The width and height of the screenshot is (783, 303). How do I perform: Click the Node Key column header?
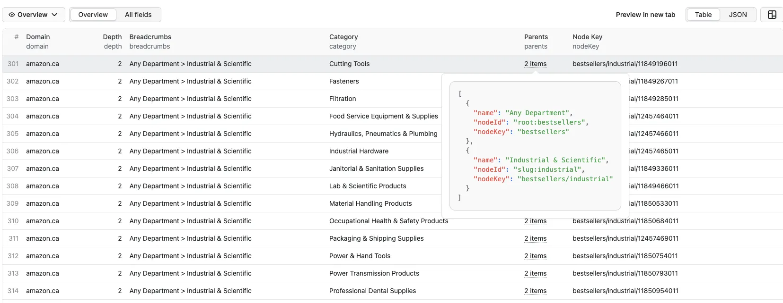(x=587, y=37)
